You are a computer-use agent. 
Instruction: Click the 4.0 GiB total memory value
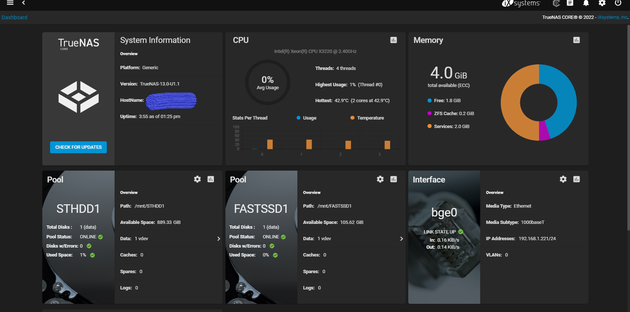point(449,73)
